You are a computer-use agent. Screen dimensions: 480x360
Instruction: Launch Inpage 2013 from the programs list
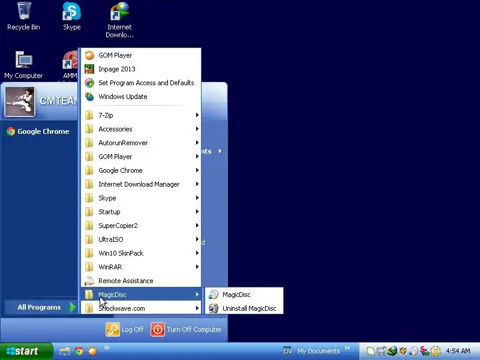pyautogui.click(x=141, y=69)
